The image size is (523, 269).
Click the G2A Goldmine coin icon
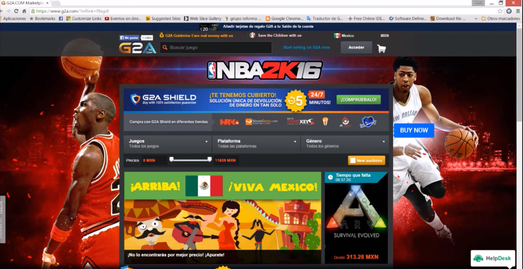[161, 35]
